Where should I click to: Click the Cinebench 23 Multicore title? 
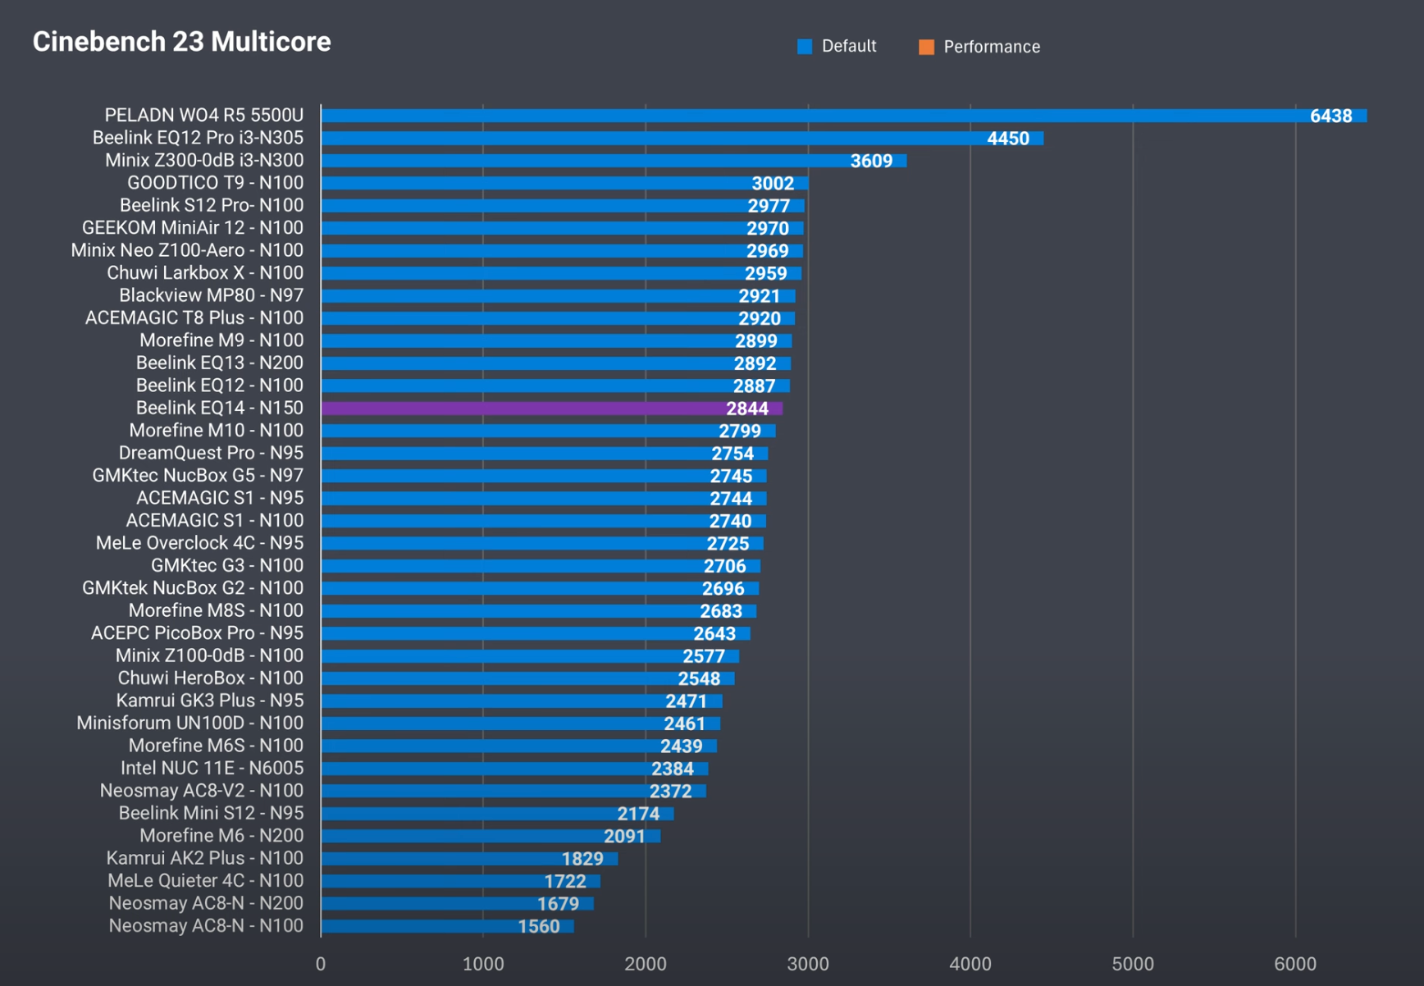click(x=182, y=42)
